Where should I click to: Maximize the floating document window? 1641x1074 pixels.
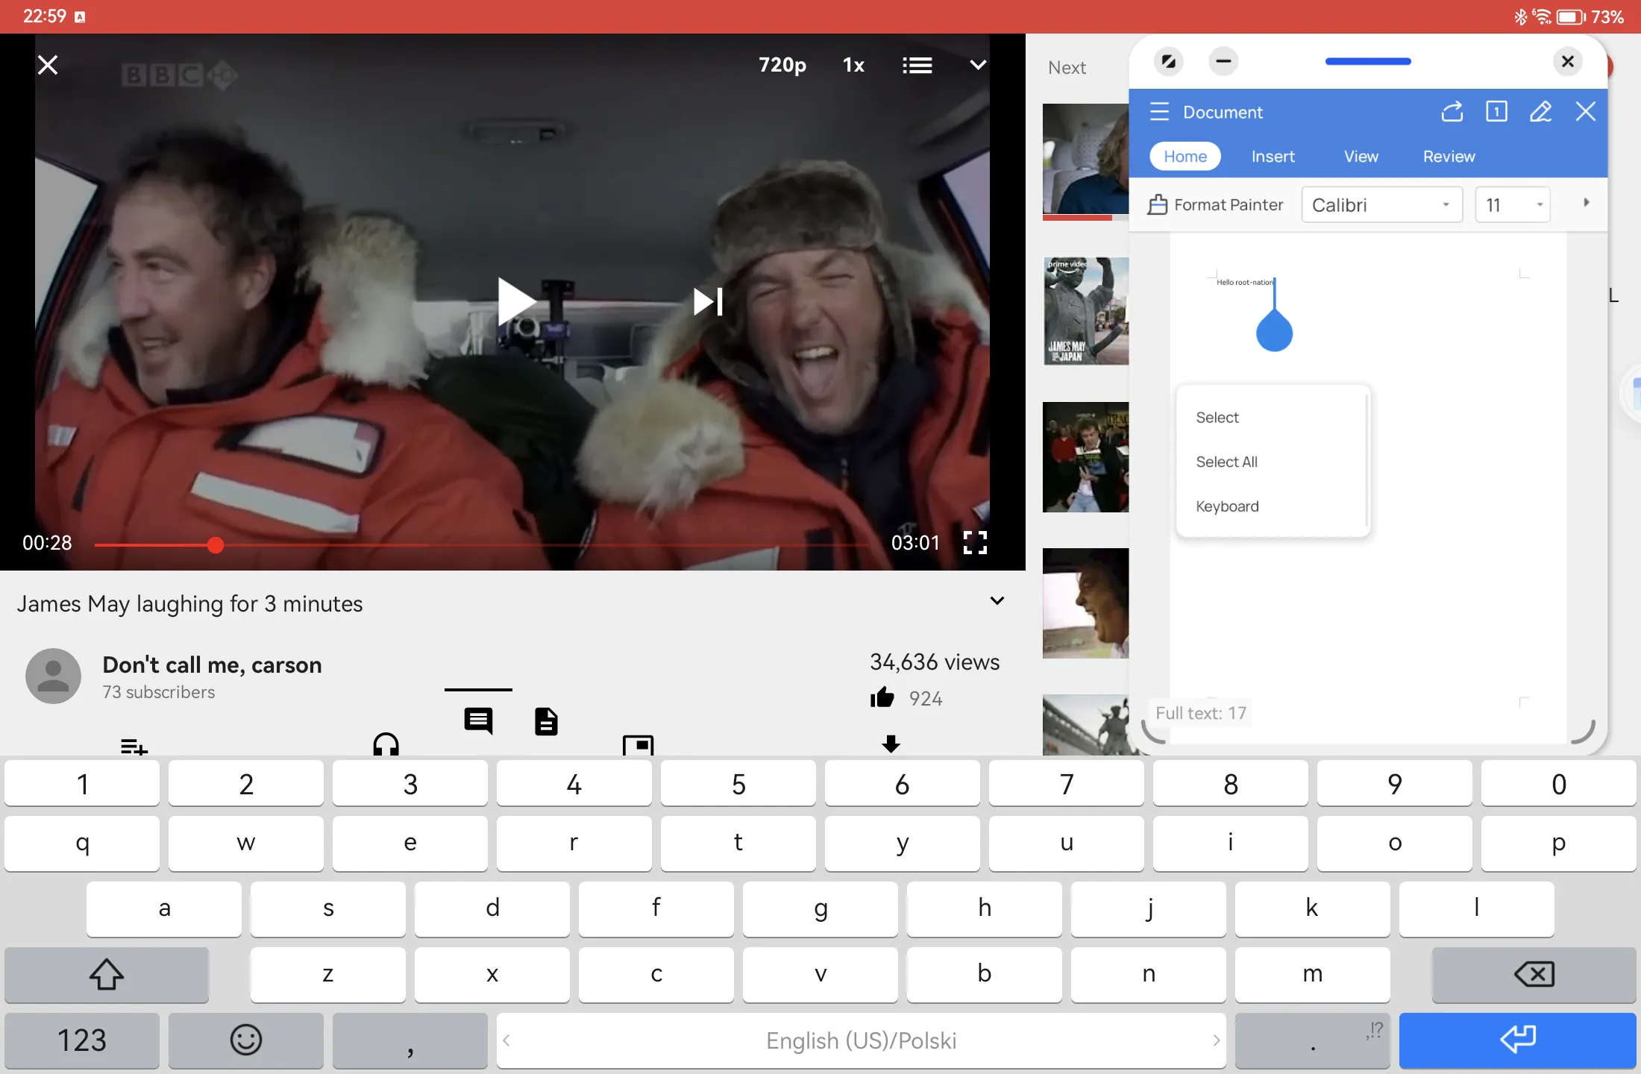coord(1169,61)
